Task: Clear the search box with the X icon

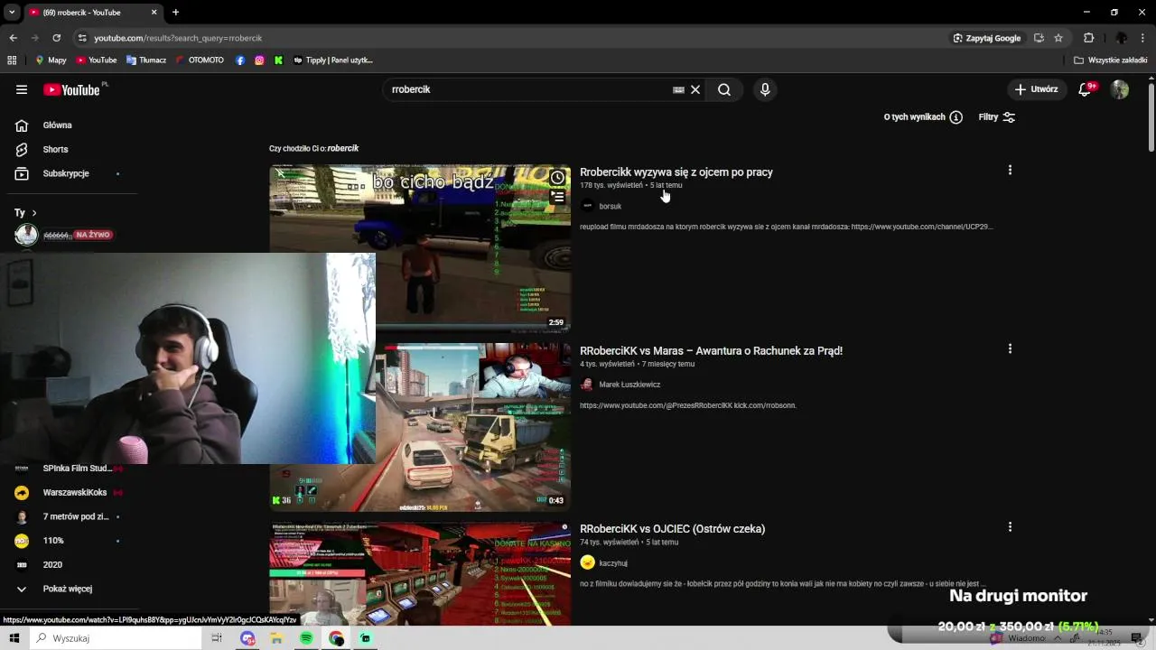Action: coord(695,89)
